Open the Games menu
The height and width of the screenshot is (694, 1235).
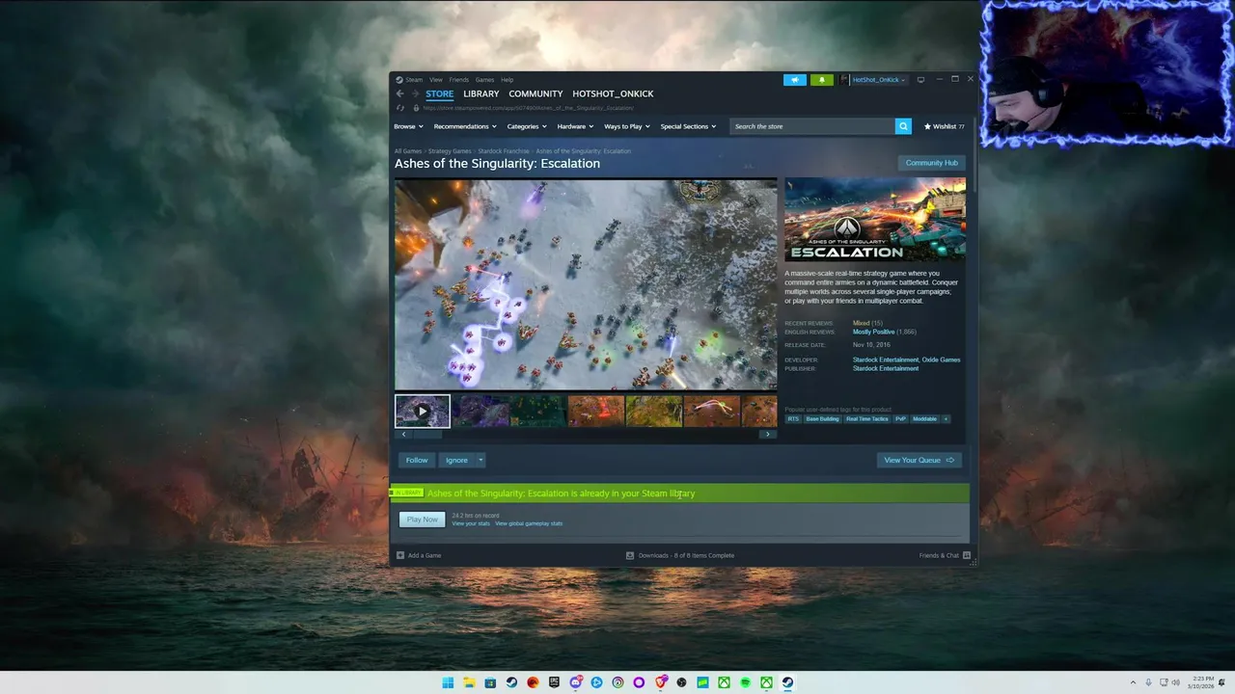(484, 80)
